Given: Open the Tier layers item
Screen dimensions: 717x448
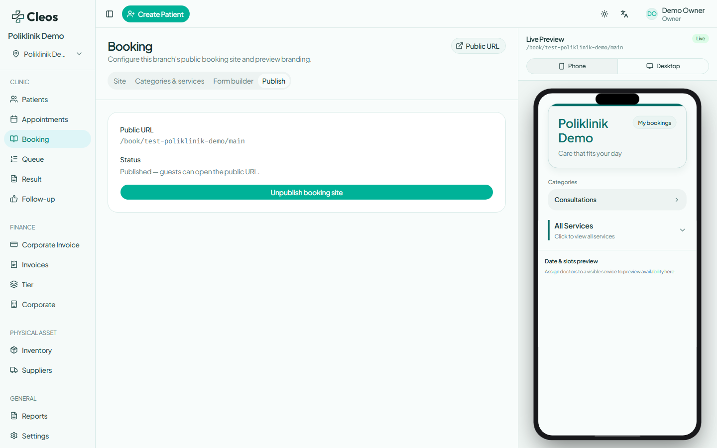Looking at the screenshot, I should click(47, 285).
